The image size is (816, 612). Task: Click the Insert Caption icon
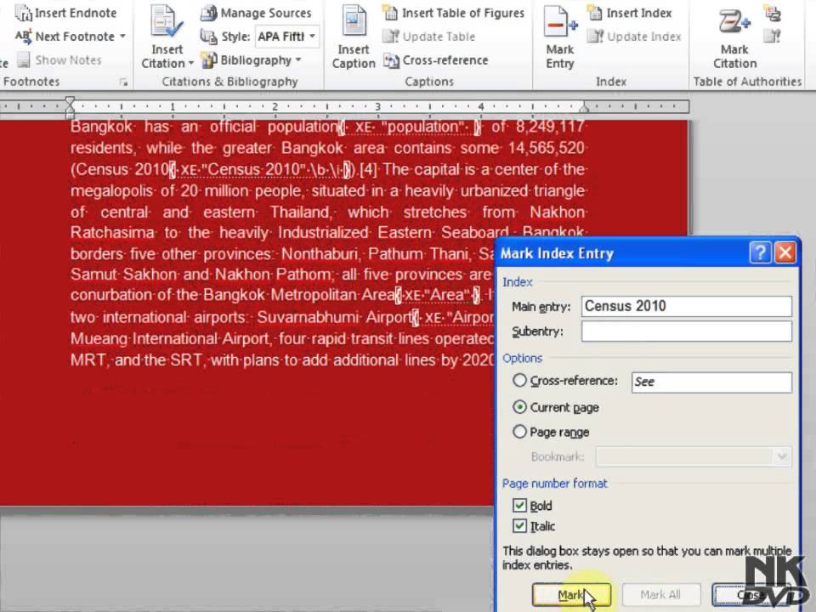tap(354, 22)
